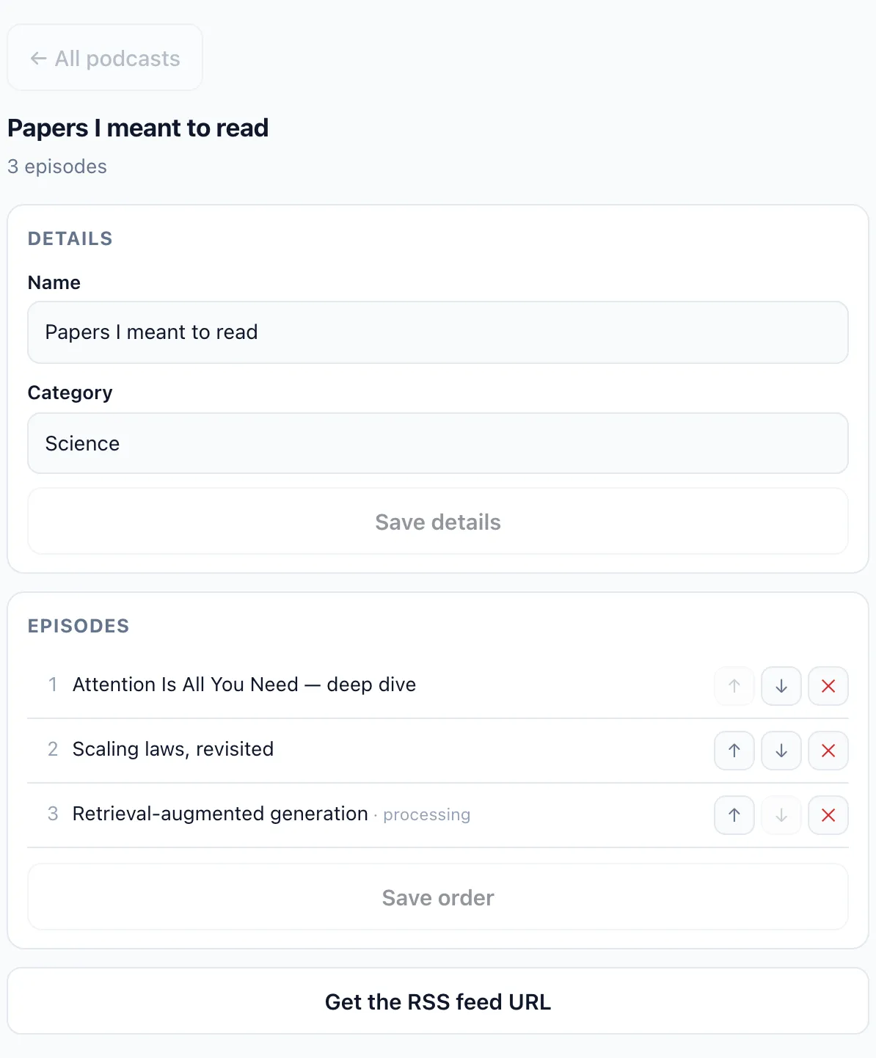Screen dimensions: 876x1058
Task: Click the DETAILS section header
Action: click(70, 238)
